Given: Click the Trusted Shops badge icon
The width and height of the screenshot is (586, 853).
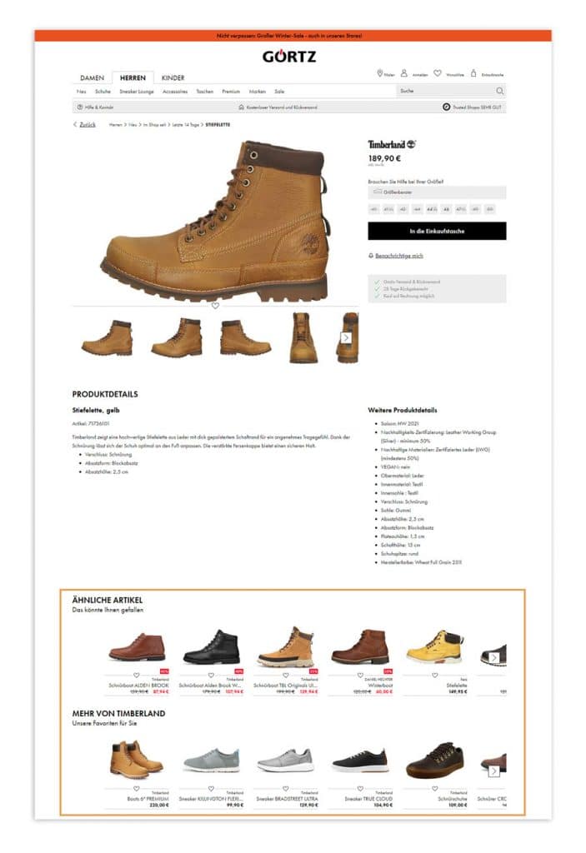Looking at the screenshot, I should [446, 107].
